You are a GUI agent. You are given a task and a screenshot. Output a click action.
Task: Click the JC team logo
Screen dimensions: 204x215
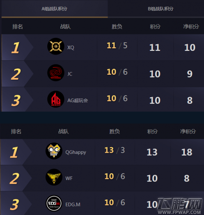pyautogui.click(x=56, y=73)
